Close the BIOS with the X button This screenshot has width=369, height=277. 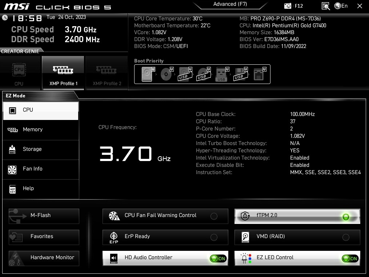(360, 6)
